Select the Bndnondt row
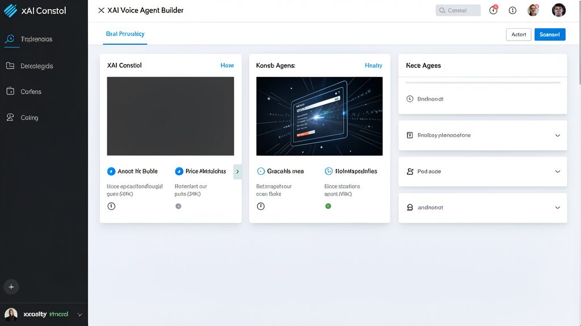This screenshot has width=581, height=326. pos(483,99)
